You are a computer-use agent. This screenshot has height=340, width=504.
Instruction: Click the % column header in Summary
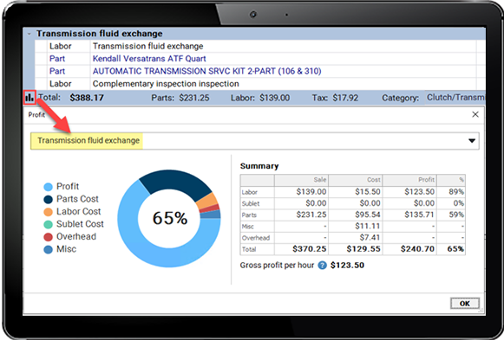tap(451, 180)
